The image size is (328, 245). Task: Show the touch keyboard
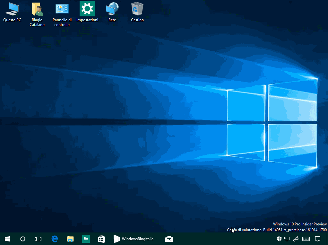tap(306, 239)
